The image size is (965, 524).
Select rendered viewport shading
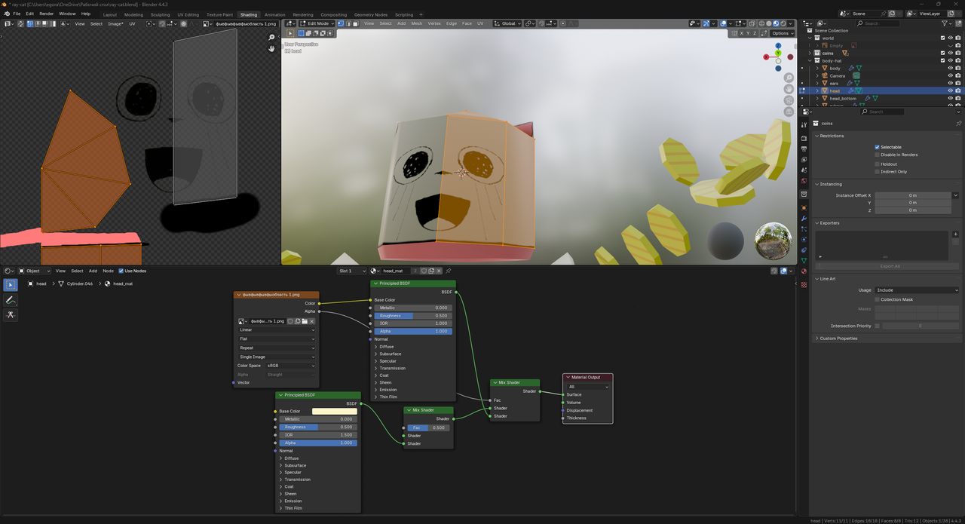tap(784, 23)
